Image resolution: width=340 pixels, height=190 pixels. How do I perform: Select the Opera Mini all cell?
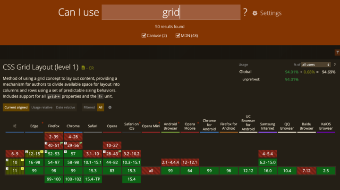[151, 171]
